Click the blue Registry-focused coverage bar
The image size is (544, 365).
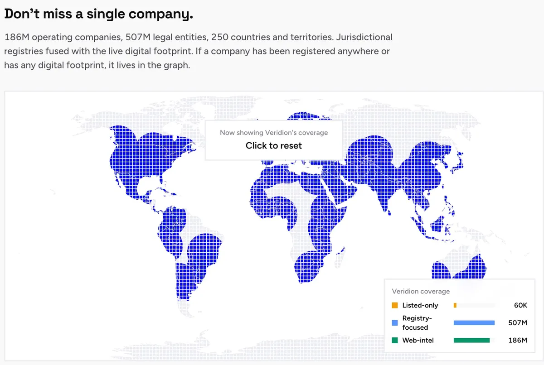point(474,323)
